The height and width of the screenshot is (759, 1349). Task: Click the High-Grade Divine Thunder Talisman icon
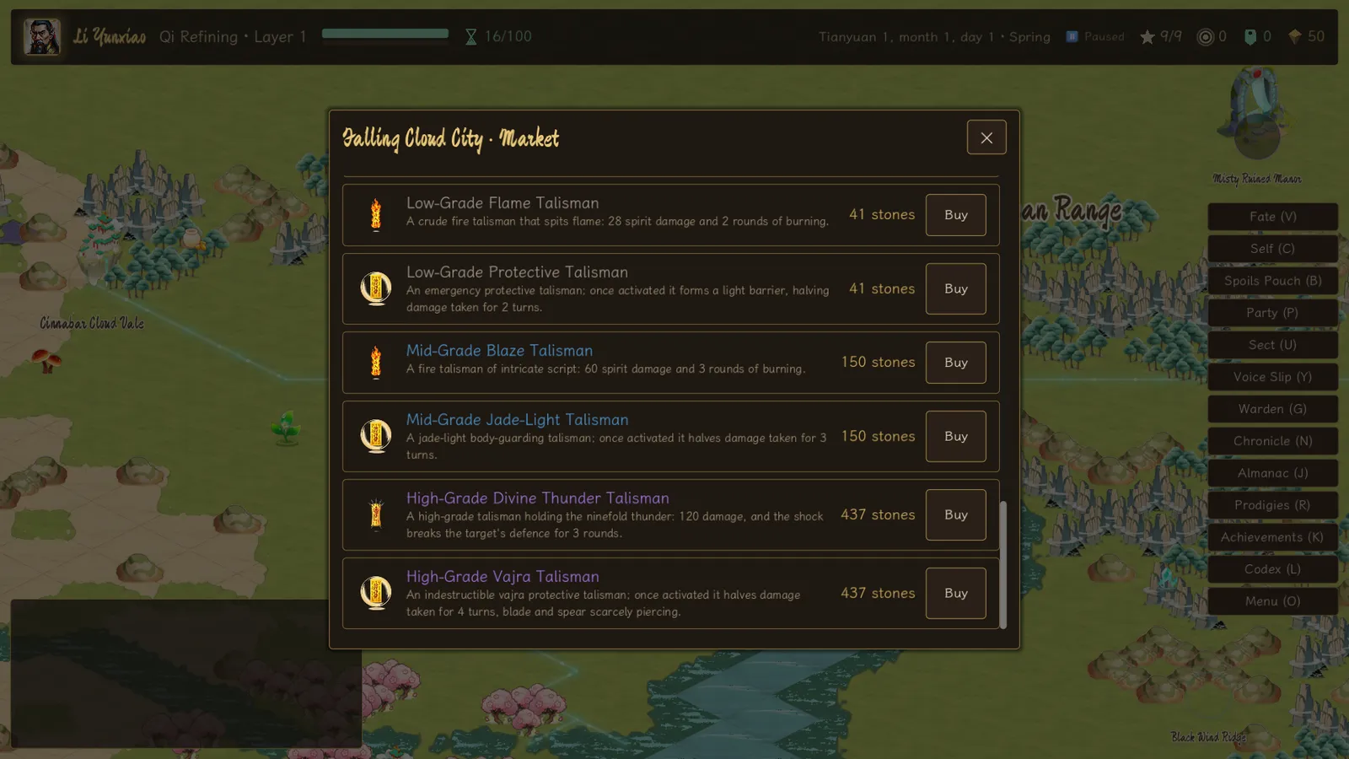[376, 514]
